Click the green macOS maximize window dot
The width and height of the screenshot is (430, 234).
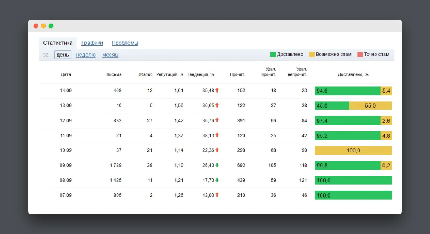pos(51,26)
